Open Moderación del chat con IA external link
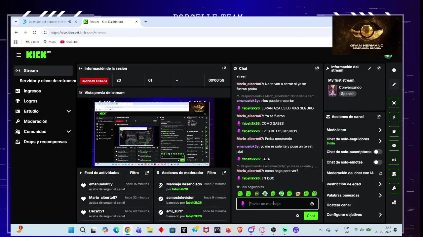The height and width of the screenshot is (237, 423). [x=380, y=173]
